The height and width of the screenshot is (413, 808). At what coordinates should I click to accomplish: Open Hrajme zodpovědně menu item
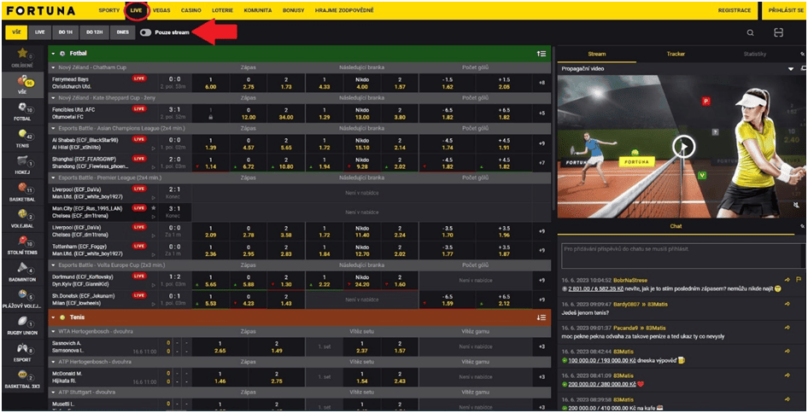[344, 10]
